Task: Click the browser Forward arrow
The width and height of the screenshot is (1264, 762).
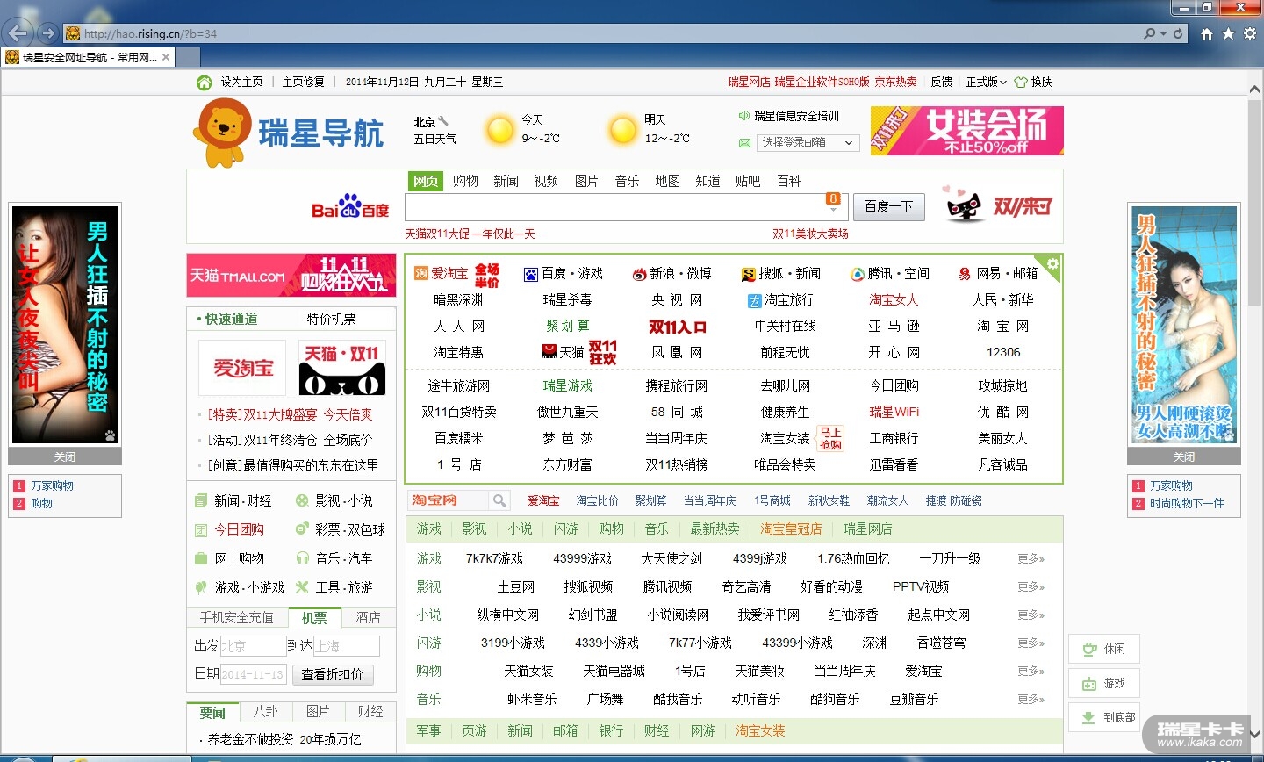Action: point(47,34)
